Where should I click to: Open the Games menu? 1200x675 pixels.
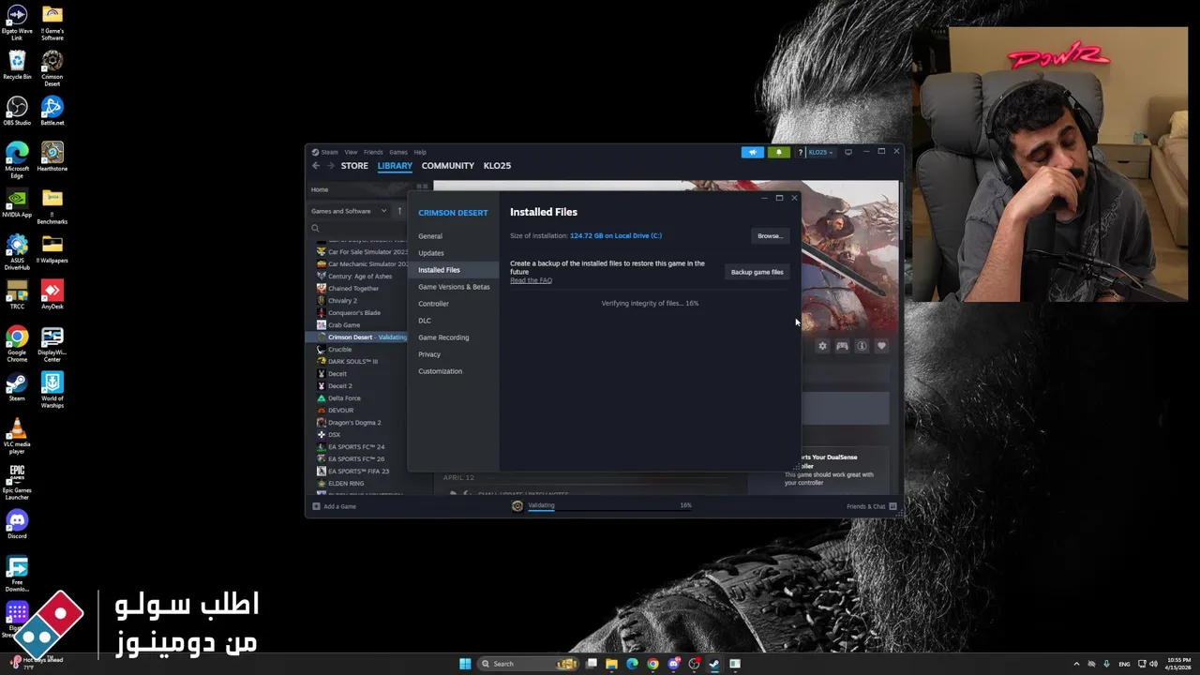pyautogui.click(x=398, y=152)
